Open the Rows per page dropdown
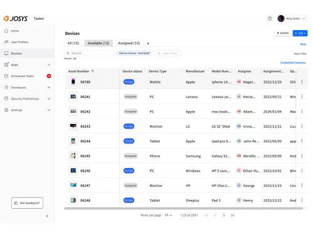 pos(168,215)
